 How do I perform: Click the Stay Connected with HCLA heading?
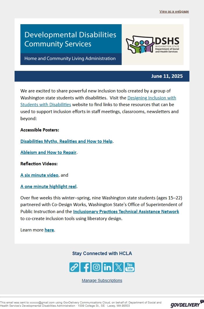[102, 253]
